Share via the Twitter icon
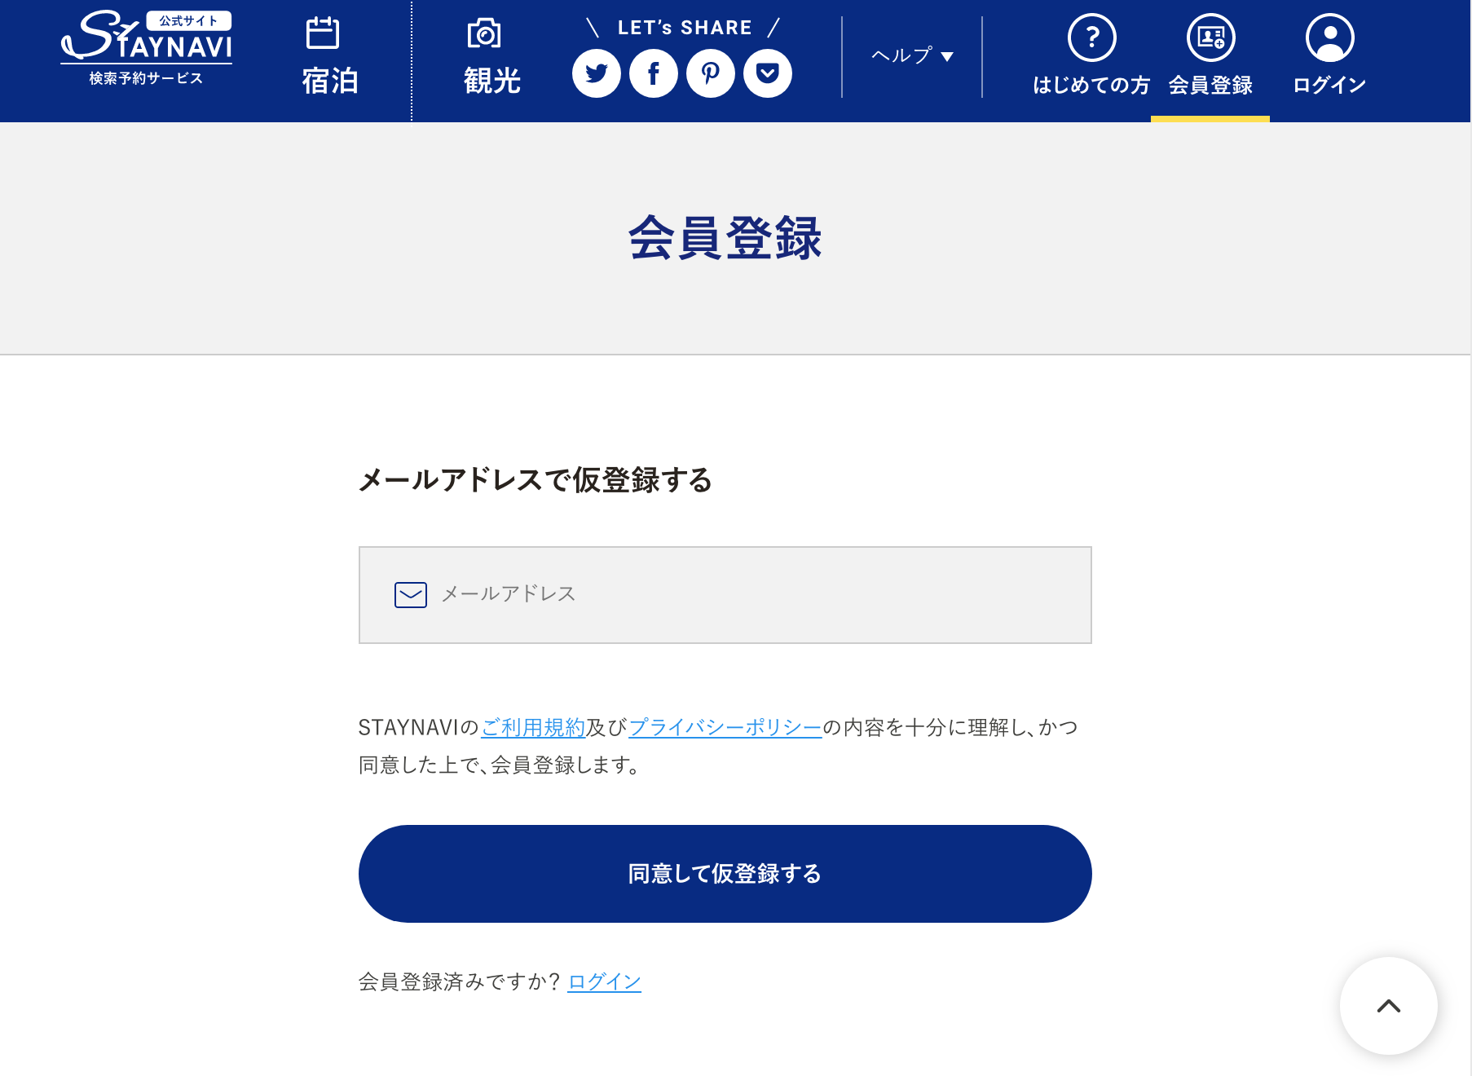This screenshot has height=1076, width=1472. pyautogui.click(x=597, y=73)
